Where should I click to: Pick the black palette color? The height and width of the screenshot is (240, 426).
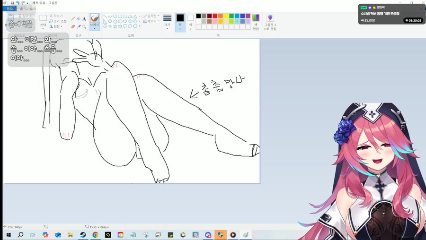point(199,16)
